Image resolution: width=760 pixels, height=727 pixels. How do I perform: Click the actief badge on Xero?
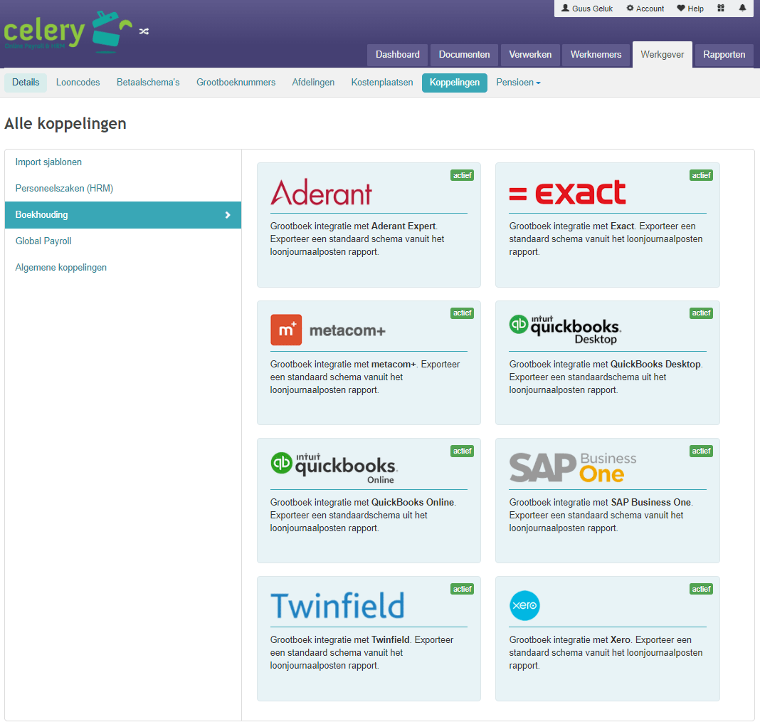(x=701, y=590)
